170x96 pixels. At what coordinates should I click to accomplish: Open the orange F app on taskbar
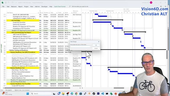(x=90, y=94)
